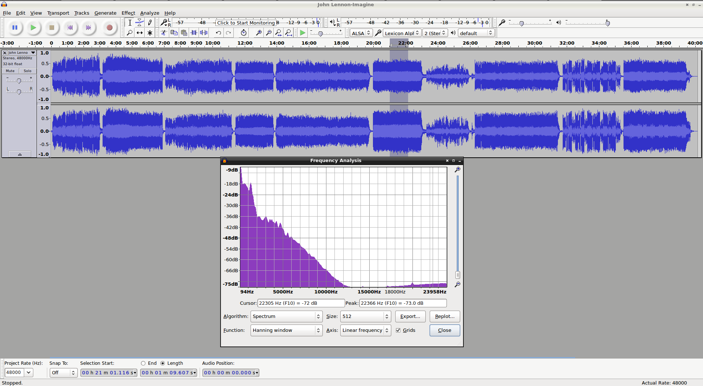Open the Function Hanning window dropdown
The image size is (703, 386).
point(286,330)
